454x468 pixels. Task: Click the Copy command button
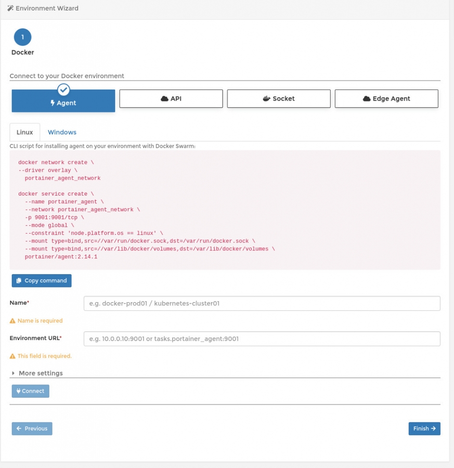[42, 280]
